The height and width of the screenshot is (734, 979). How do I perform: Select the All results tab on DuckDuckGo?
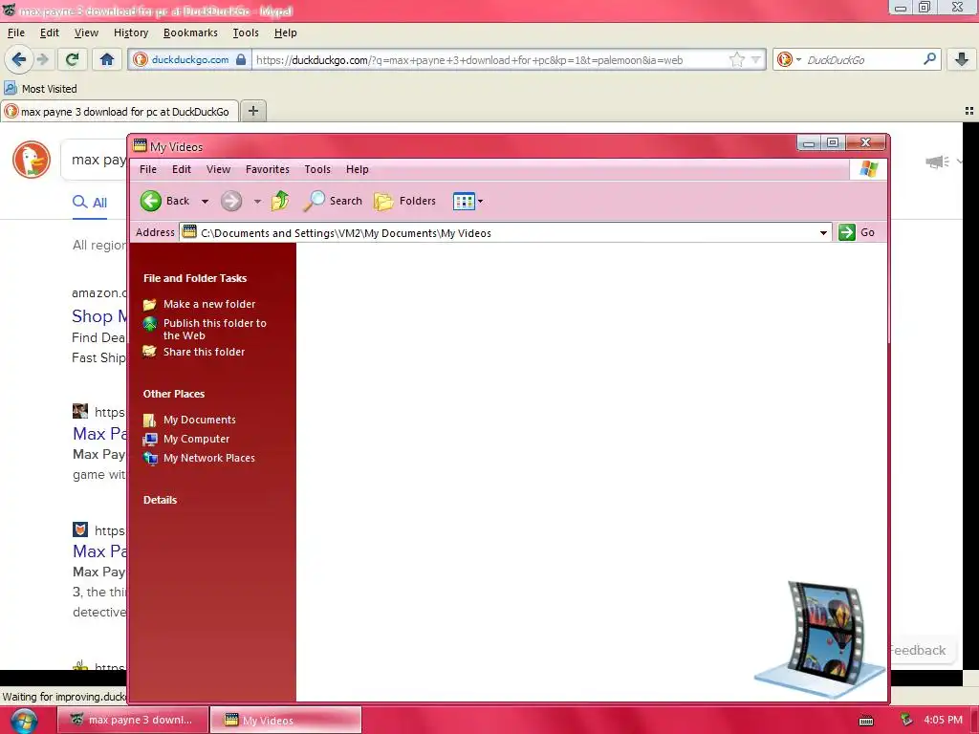pyautogui.click(x=90, y=203)
